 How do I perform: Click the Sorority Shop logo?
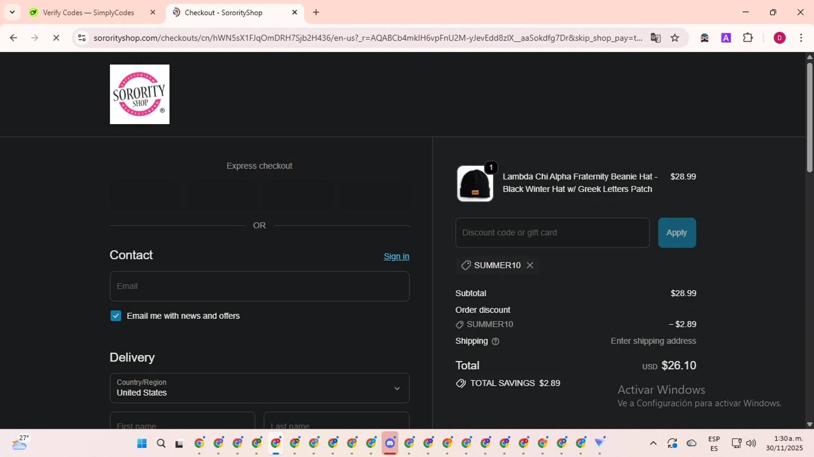(139, 94)
